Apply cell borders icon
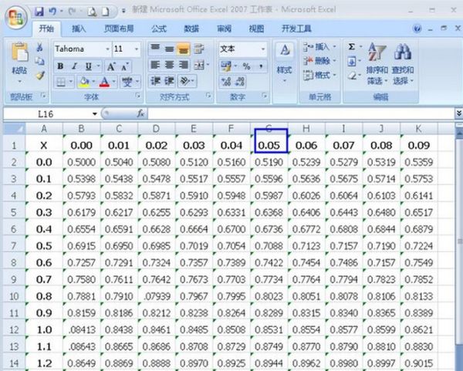The image size is (463, 371). (x=60, y=82)
